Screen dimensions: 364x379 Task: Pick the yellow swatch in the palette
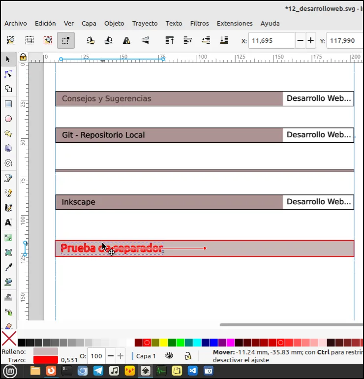[x=163, y=342]
